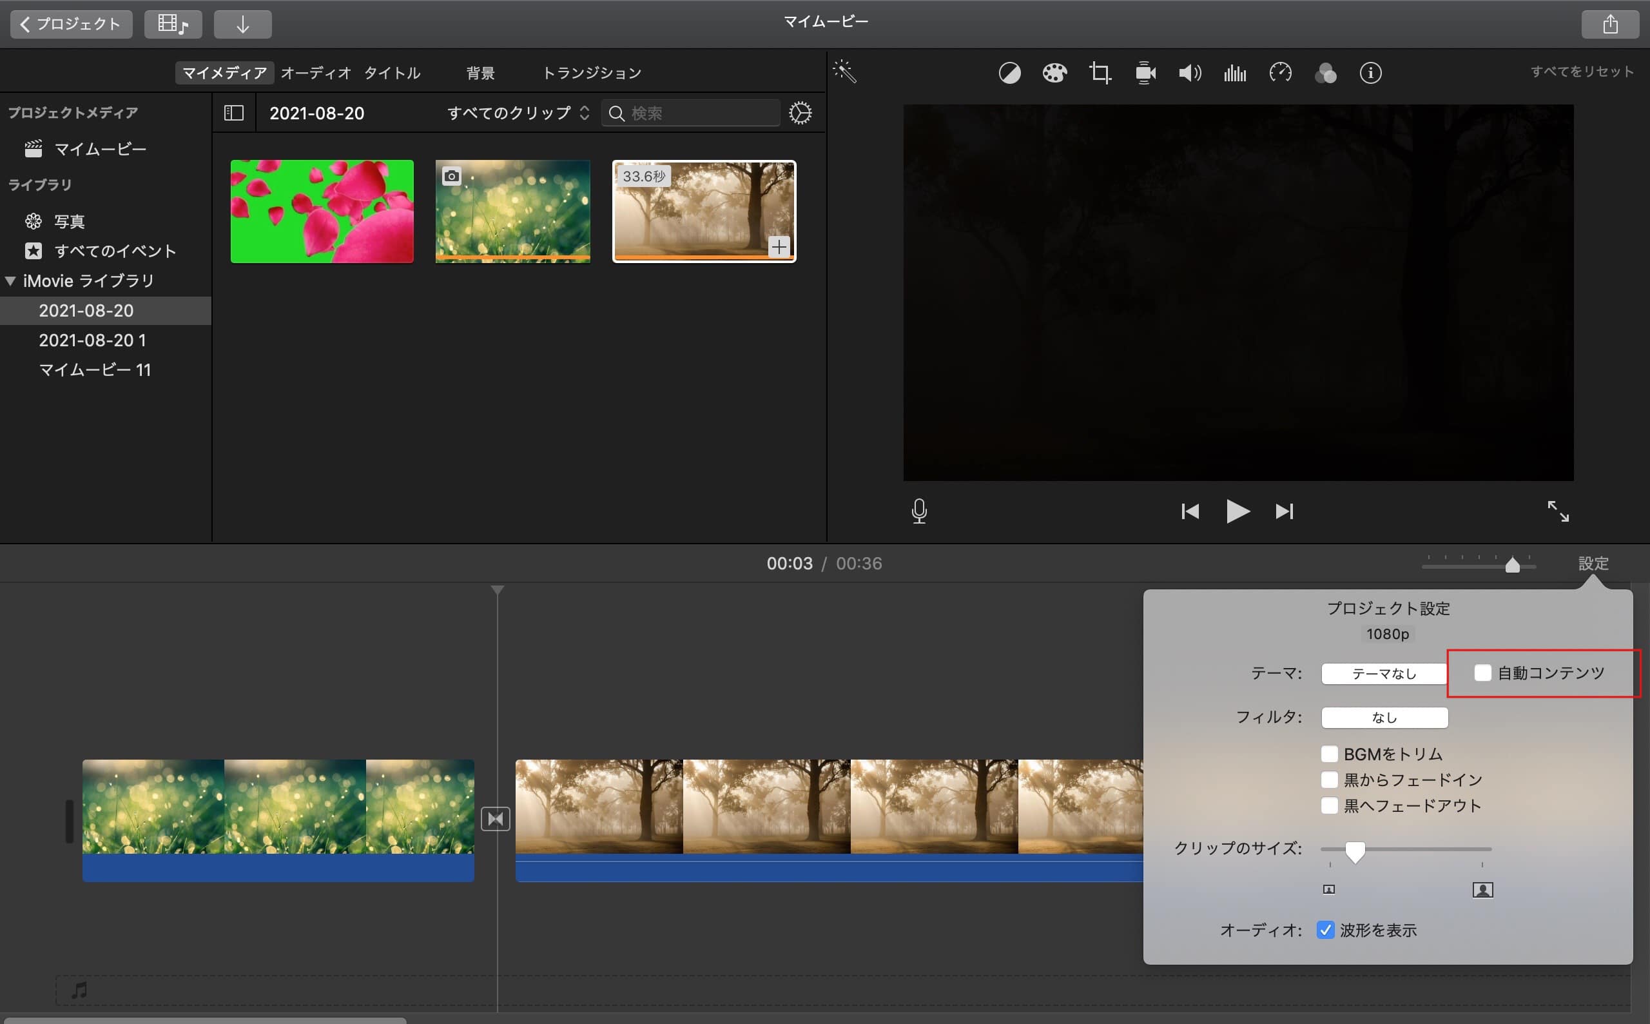Click the magic wand auto-enhance icon
Image resolution: width=1650 pixels, height=1024 pixels.
tap(844, 71)
